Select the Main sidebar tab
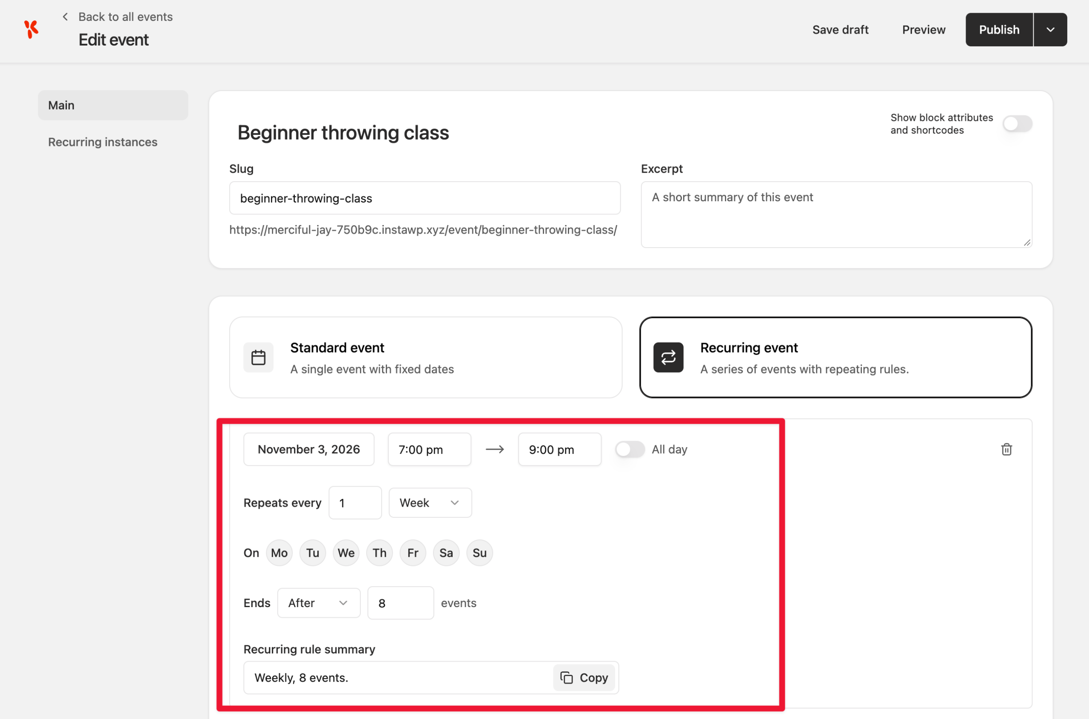The width and height of the screenshot is (1089, 719). pos(113,106)
